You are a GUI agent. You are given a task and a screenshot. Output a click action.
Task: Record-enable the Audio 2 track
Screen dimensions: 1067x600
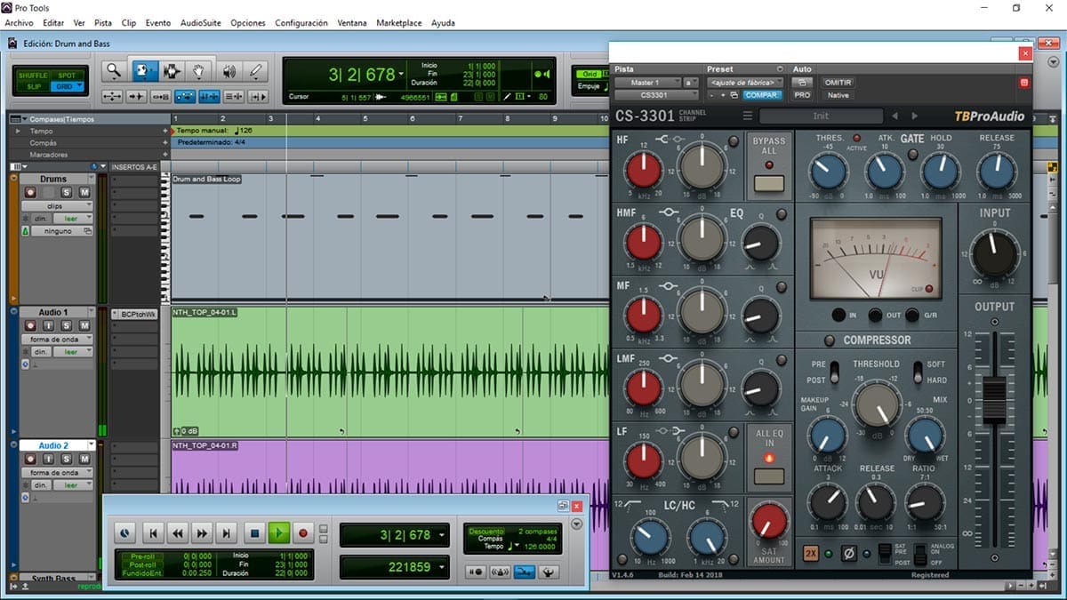pos(30,460)
